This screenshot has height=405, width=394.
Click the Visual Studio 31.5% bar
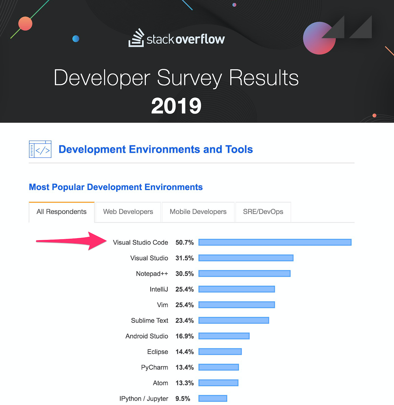(x=246, y=258)
